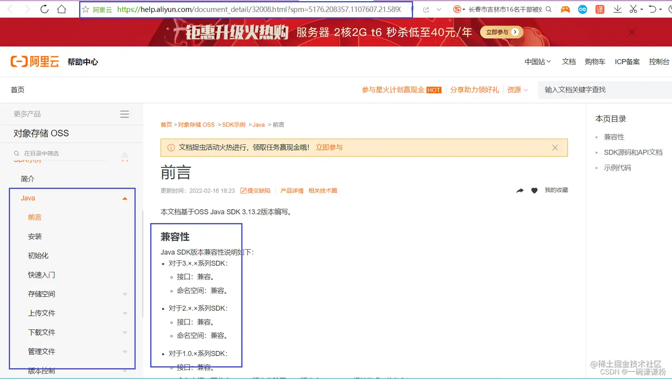
Task: Select 简介 in the sidebar tree
Action: pos(28,179)
